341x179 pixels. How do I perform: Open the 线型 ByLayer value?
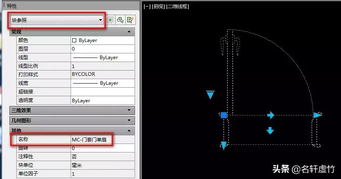(103, 57)
